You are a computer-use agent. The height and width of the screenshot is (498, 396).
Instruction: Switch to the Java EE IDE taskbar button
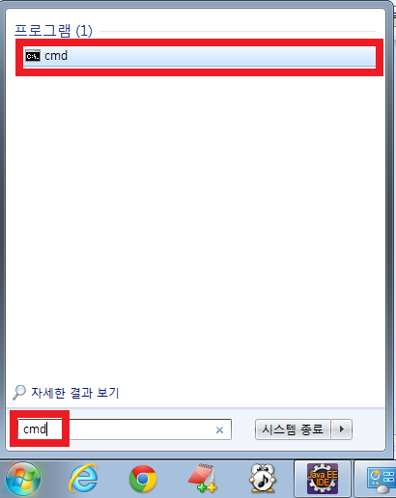coord(323,479)
